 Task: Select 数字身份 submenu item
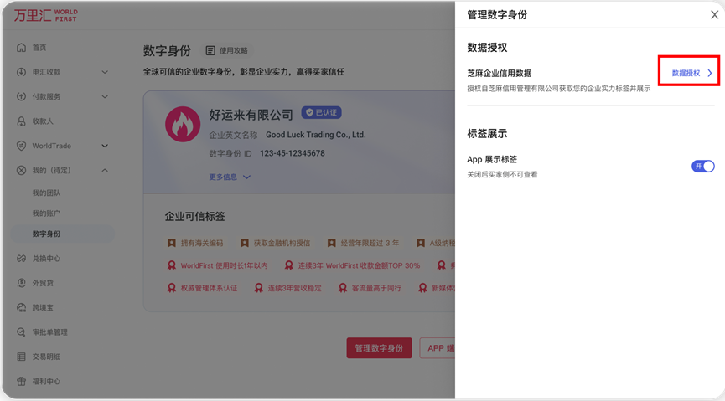tap(62, 234)
